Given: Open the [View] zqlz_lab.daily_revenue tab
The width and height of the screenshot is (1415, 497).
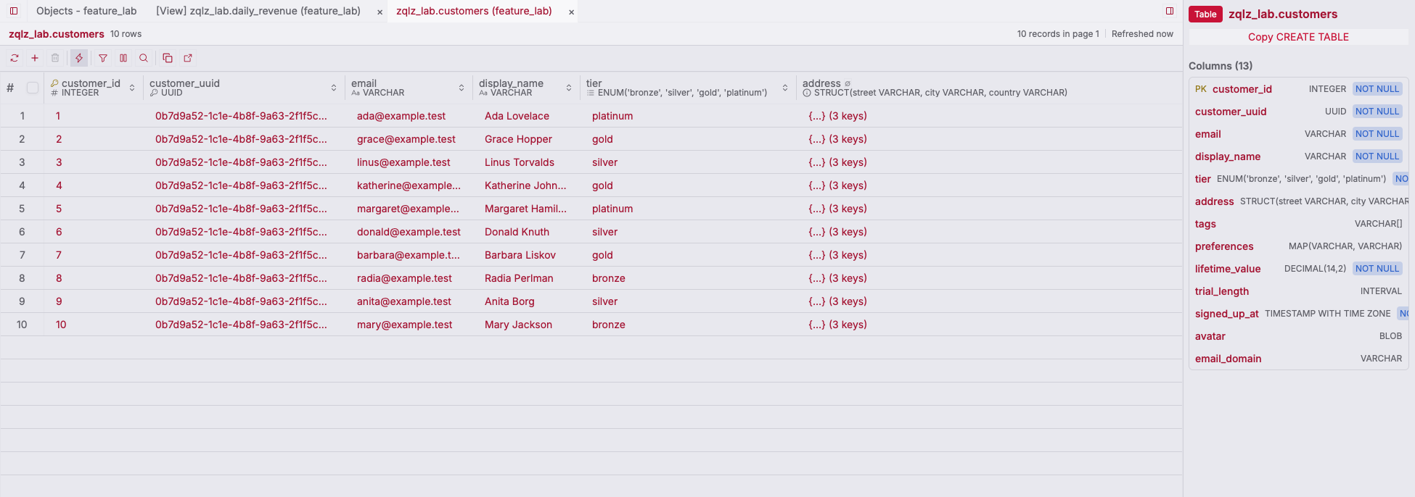Looking at the screenshot, I should pos(258,11).
